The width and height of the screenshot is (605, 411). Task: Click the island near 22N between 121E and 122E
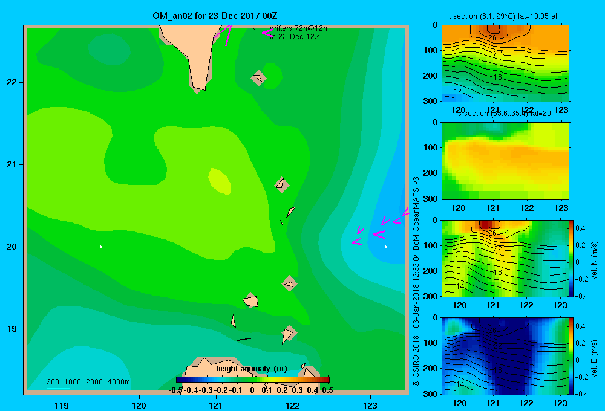coord(258,78)
